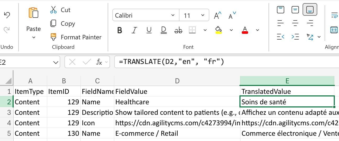Click the TRANSLATE formula in the formula bar
339x141 pixels.
pyautogui.click(x=171, y=62)
